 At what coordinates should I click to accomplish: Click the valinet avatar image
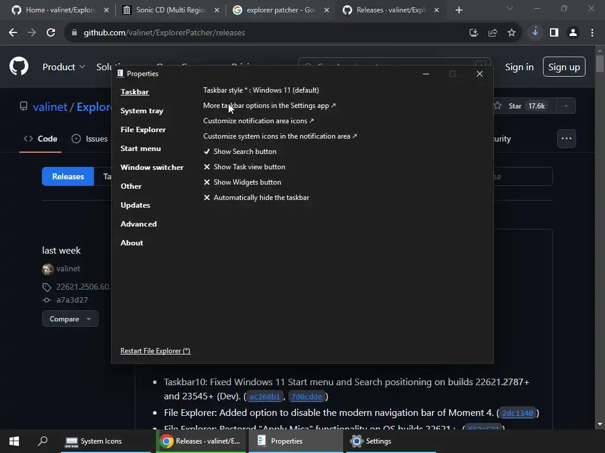(x=48, y=269)
